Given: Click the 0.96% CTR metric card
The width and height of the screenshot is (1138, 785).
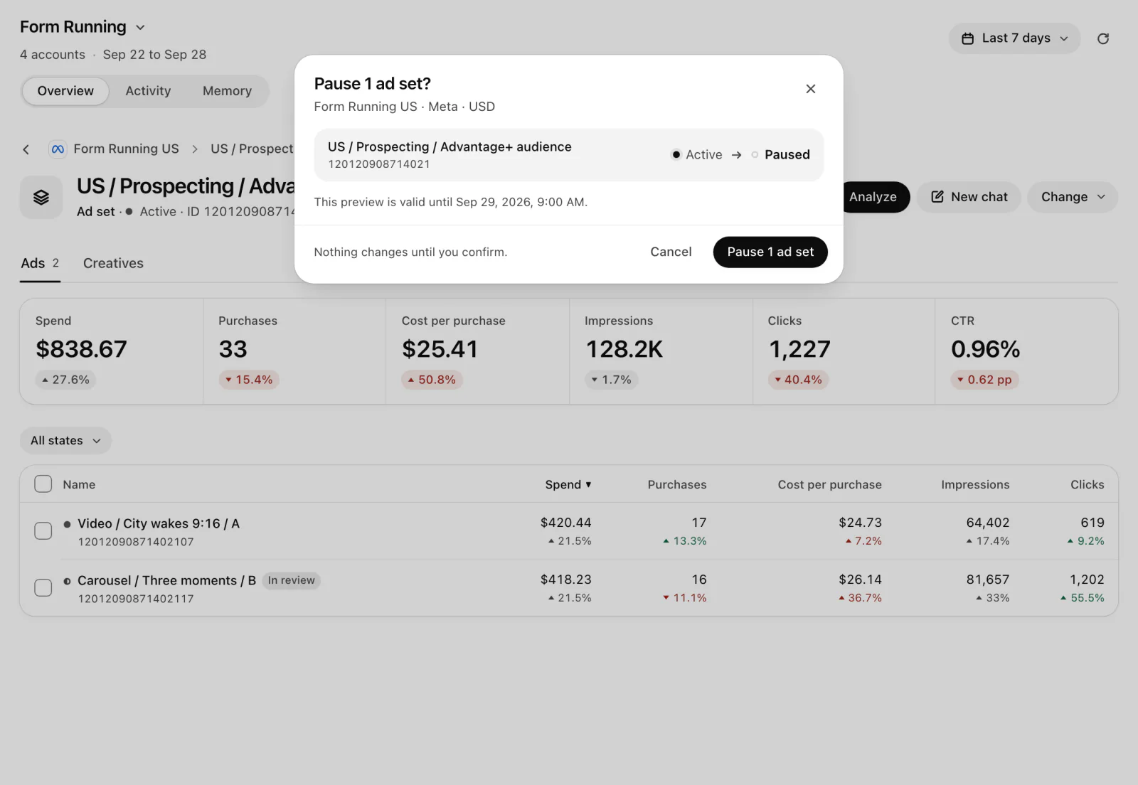Looking at the screenshot, I should click(1026, 351).
